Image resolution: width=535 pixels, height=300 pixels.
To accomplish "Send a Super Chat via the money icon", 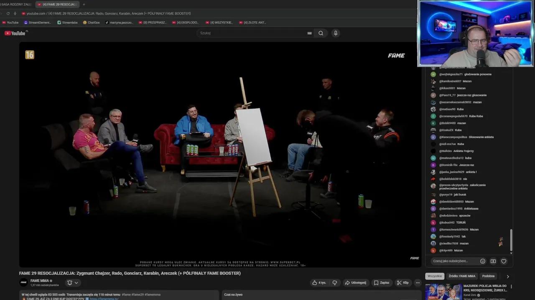I will click(493, 261).
